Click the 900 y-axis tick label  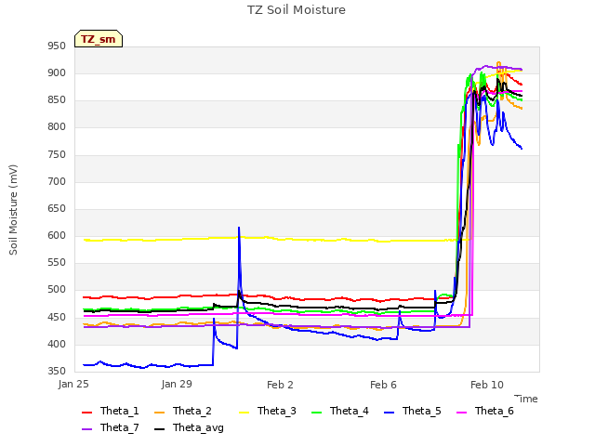click(x=57, y=72)
